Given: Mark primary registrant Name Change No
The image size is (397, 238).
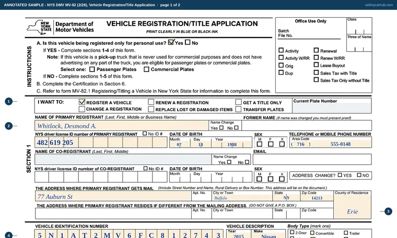Looking at the screenshot, I should (237, 128).
